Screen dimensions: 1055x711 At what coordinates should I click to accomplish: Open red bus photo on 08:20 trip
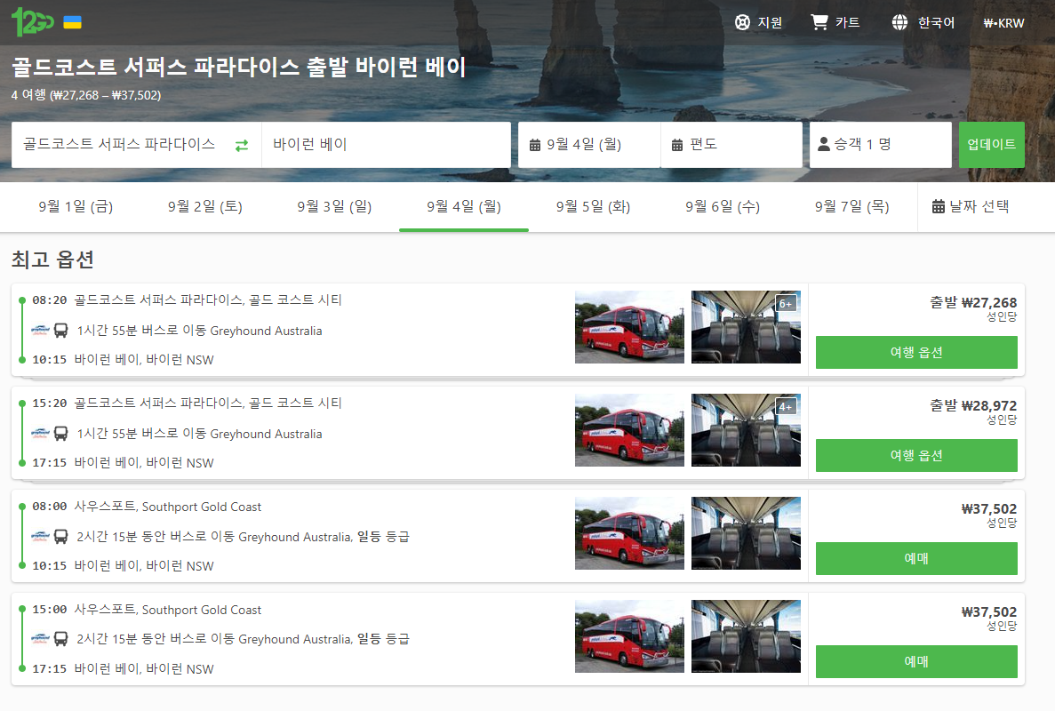(630, 327)
